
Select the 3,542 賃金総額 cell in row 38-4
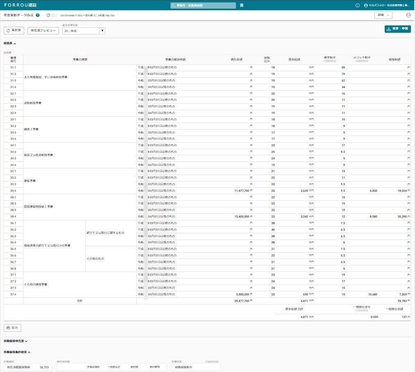(295, 216)
